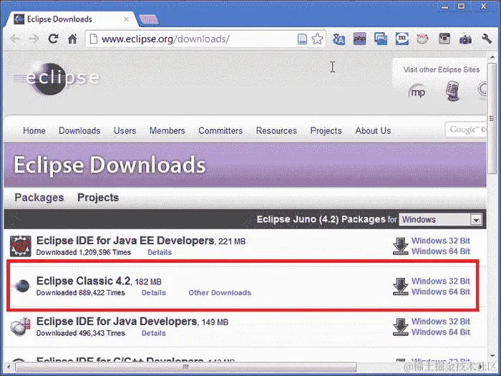Click the Eclipse logo
This screenshot has width=501, height=376.
[x=57, y=79]
